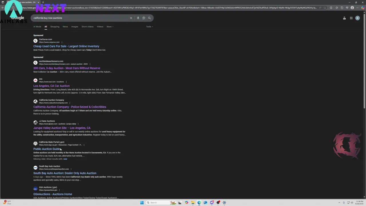Open three-dot menu beside jjkane.com URL

pos(78,124)
